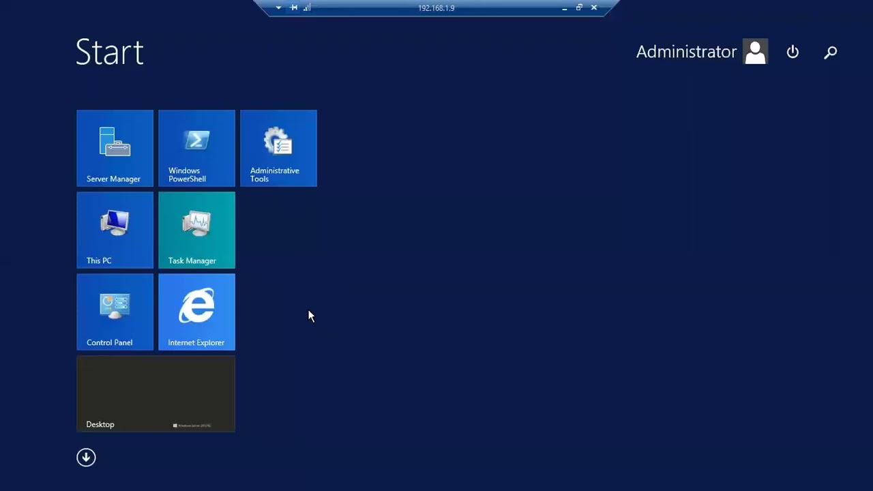Close the 192.168.1.9 remote session
Screen dimensions: 873x491
coord(594,8)
